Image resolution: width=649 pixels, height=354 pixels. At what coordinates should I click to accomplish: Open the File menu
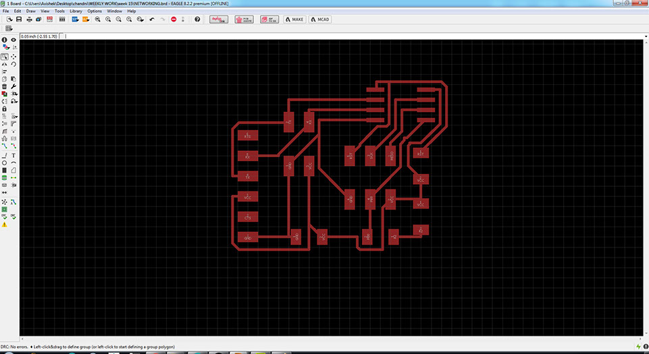6,11
